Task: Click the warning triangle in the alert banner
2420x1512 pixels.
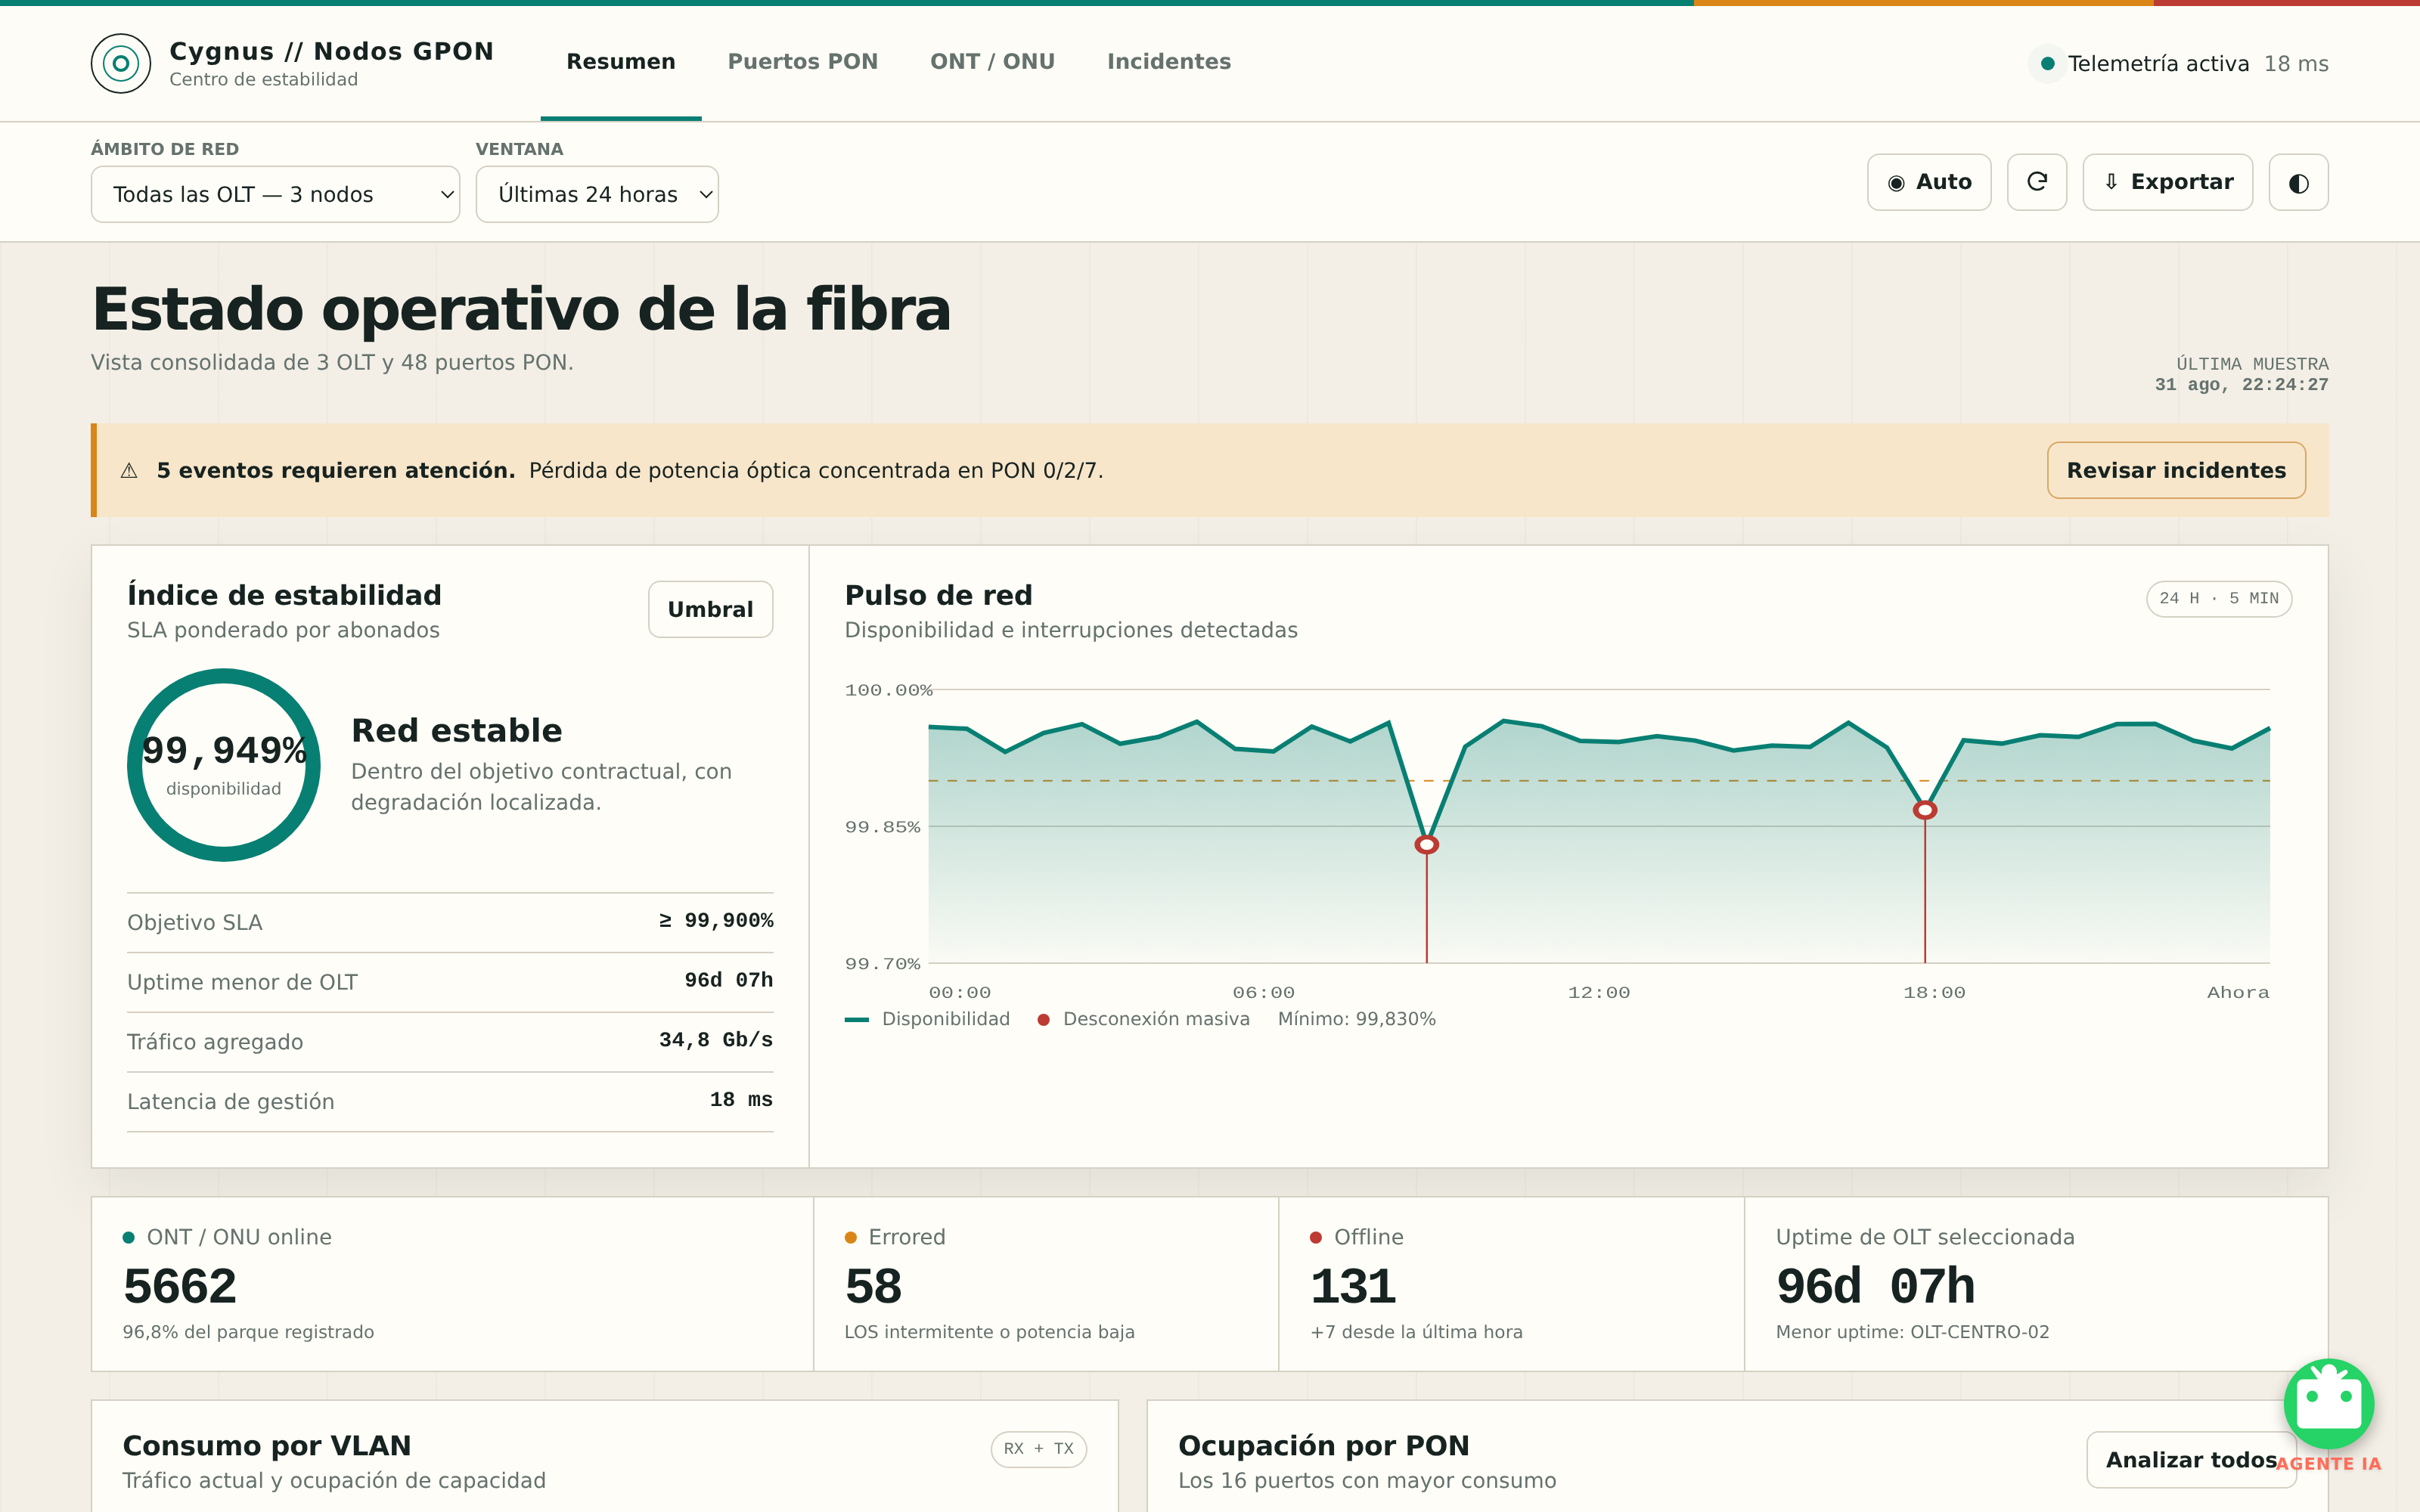Action: [129, 471]
